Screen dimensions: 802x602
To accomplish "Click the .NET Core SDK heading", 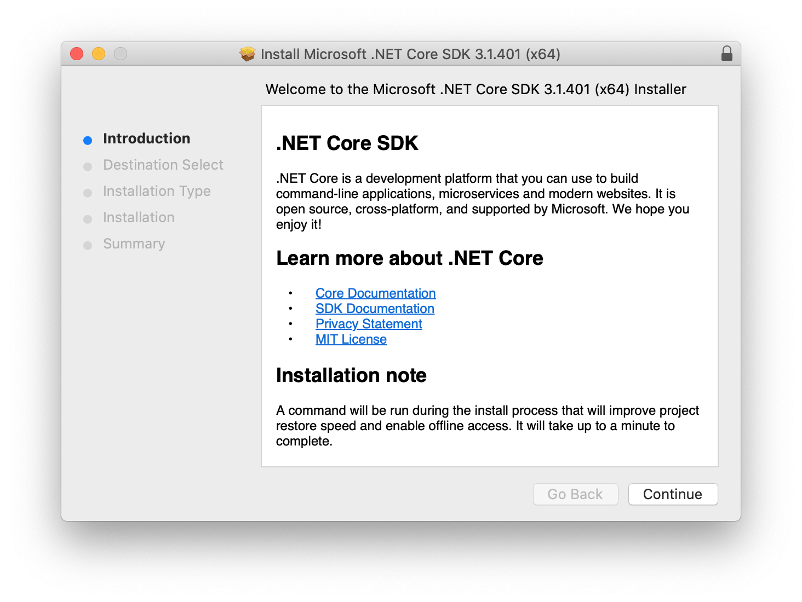I will pos(347,143).
